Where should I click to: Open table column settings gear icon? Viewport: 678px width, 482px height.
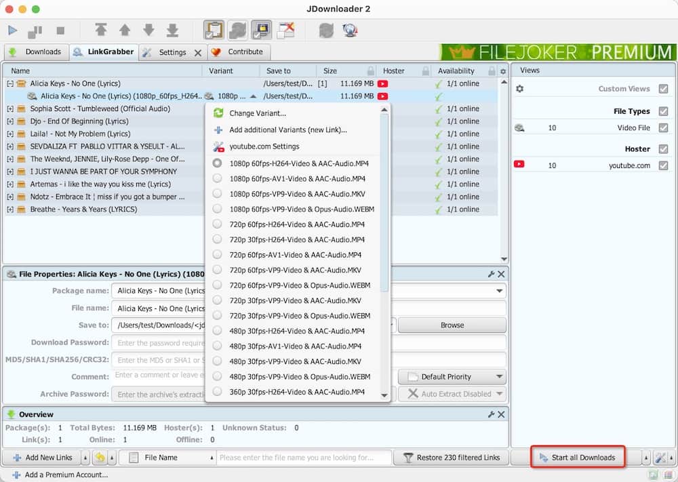(x=503, y=71)
